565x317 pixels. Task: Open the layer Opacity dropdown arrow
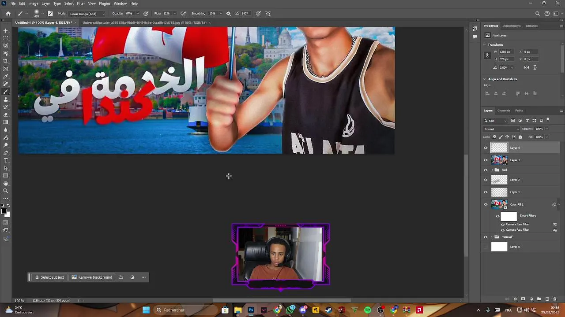tap(546, 129)
